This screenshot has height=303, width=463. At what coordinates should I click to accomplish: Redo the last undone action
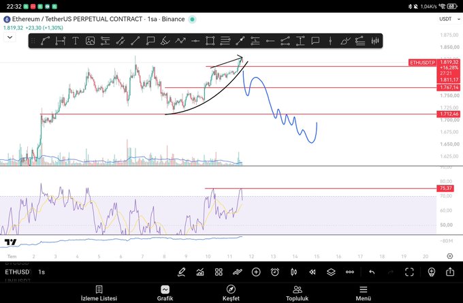pos(390,272)
